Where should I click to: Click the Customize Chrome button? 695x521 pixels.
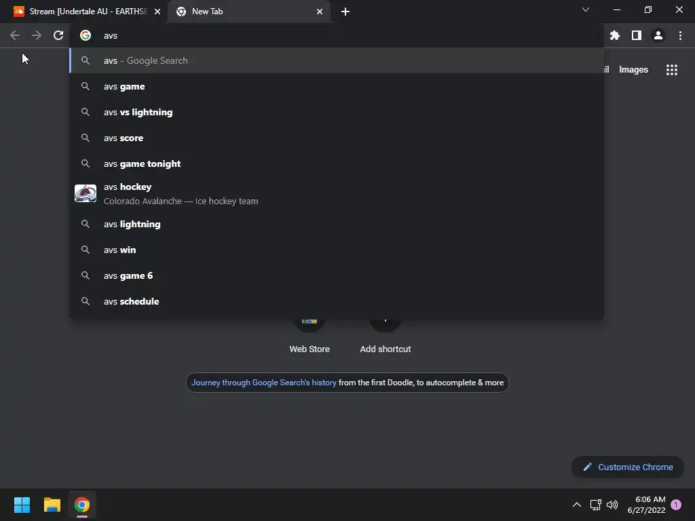tap(628, 467)
